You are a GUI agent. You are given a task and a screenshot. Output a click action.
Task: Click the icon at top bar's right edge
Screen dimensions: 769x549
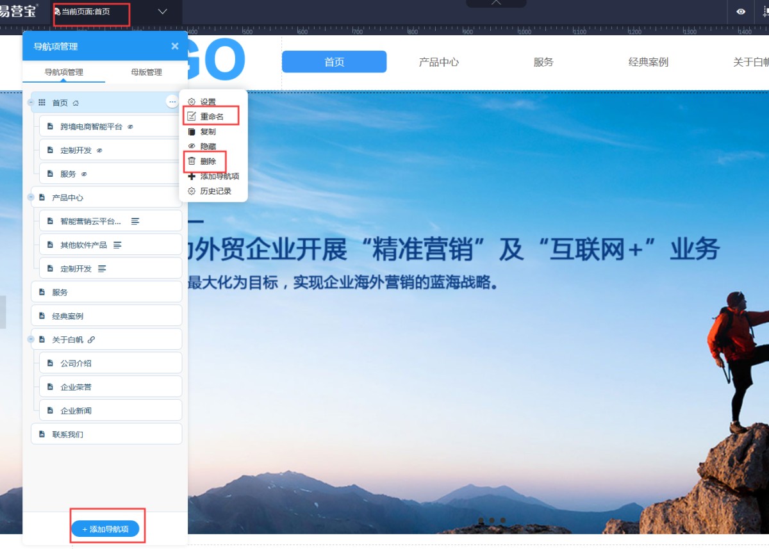point(765,12)
